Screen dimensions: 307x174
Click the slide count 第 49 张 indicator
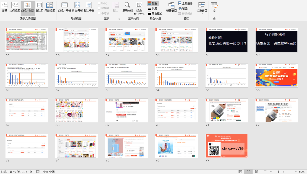[x=17, y=172]
